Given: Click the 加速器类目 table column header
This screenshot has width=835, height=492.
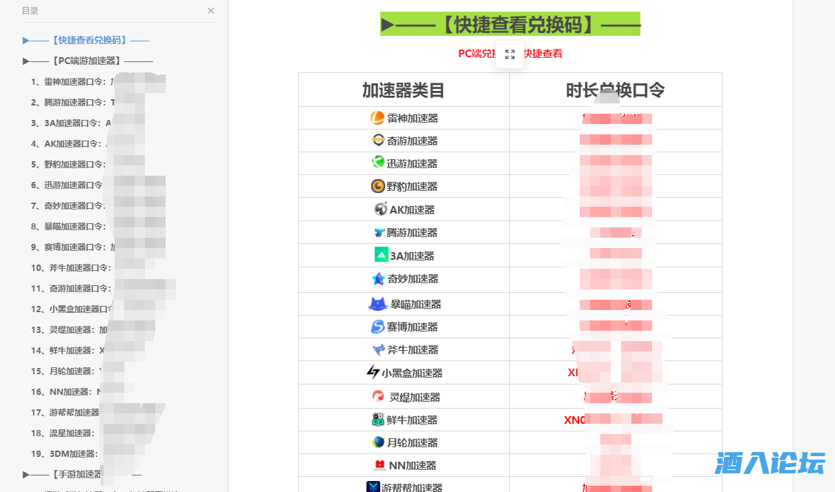Looking at the screenshot, I should [x=404, y=90].
